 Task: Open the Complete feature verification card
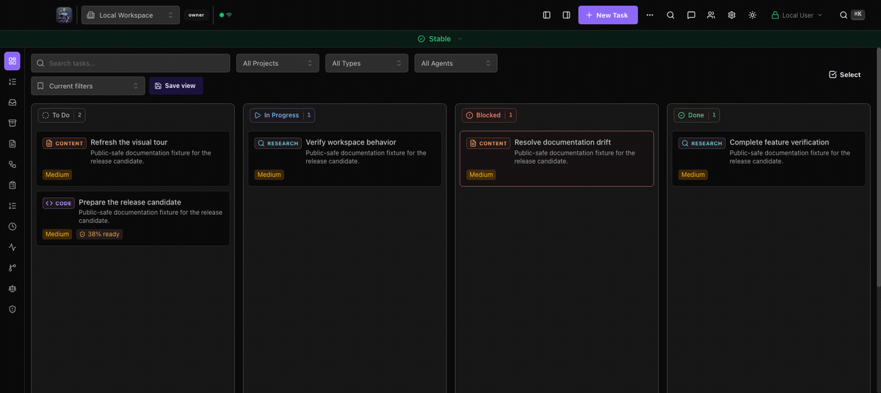click(x=769, y=158)
